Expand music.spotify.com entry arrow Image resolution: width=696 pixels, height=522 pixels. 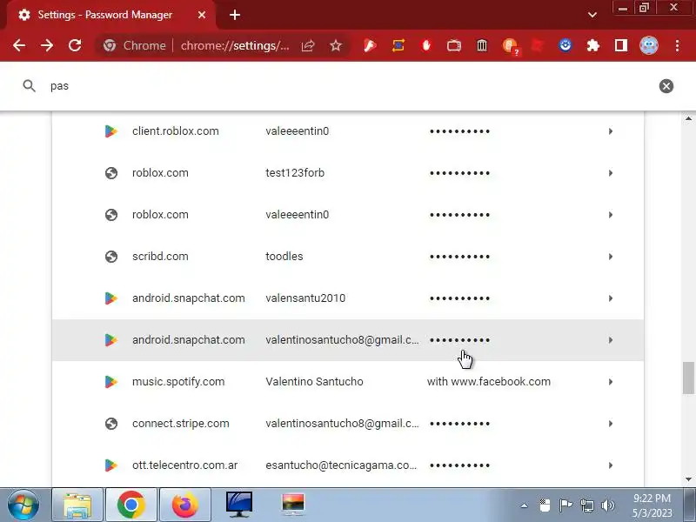coord(611,382)
